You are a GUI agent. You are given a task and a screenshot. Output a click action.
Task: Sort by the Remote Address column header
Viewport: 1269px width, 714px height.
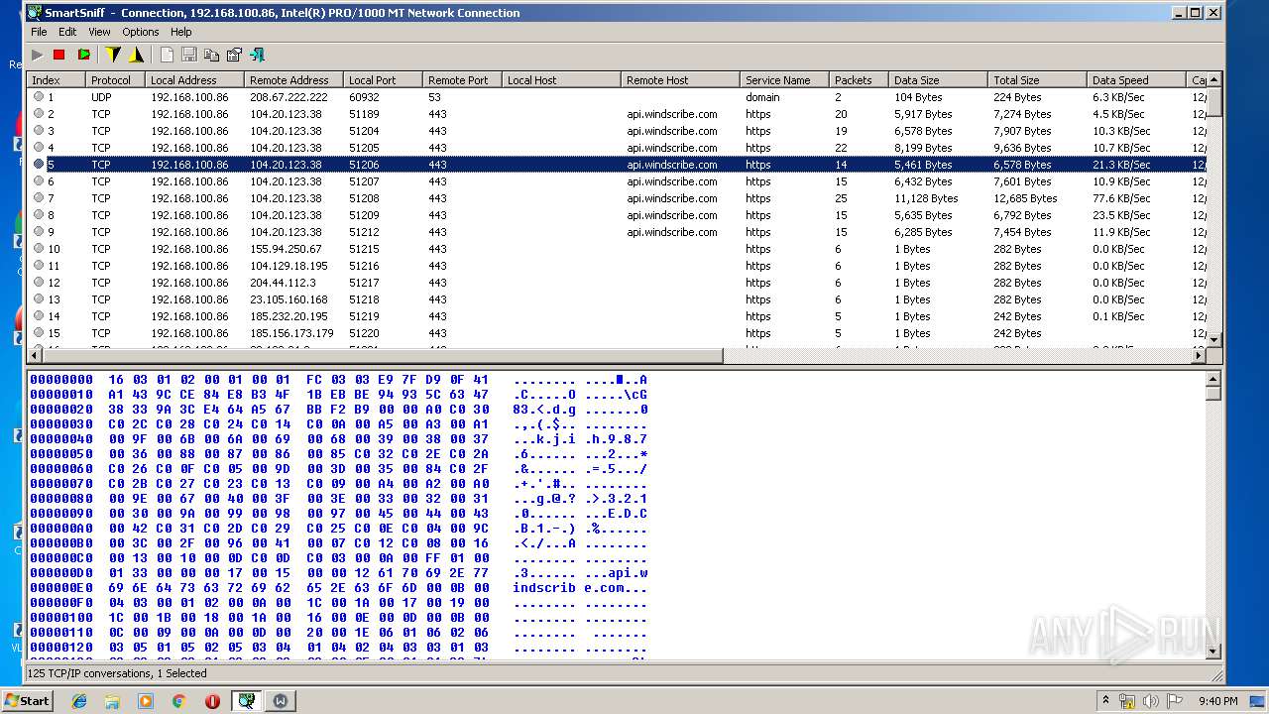pyautogui.click(x=293, y=80)
